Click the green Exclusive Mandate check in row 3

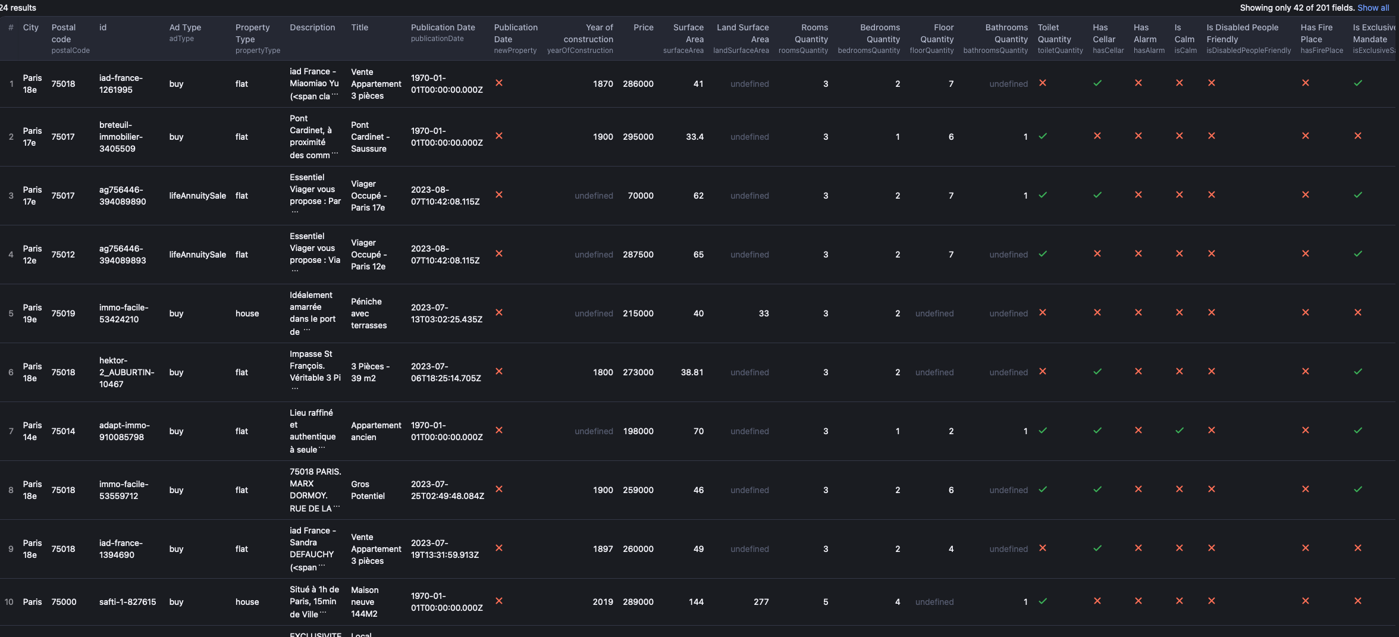[1357, 195]
